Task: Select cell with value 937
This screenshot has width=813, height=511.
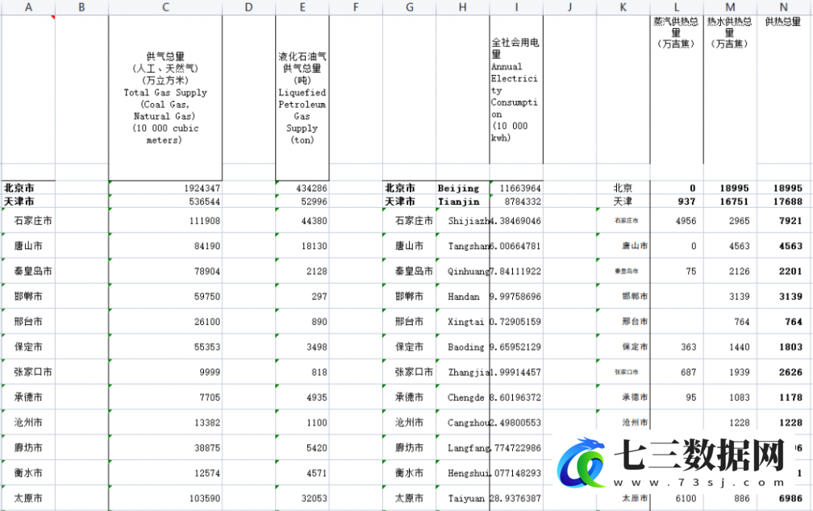Action: [x=677, y=201]
